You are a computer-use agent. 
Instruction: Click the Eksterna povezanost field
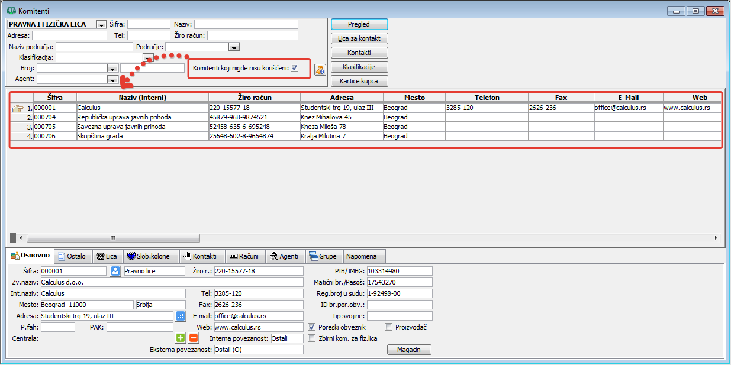(x=258, y=350)
